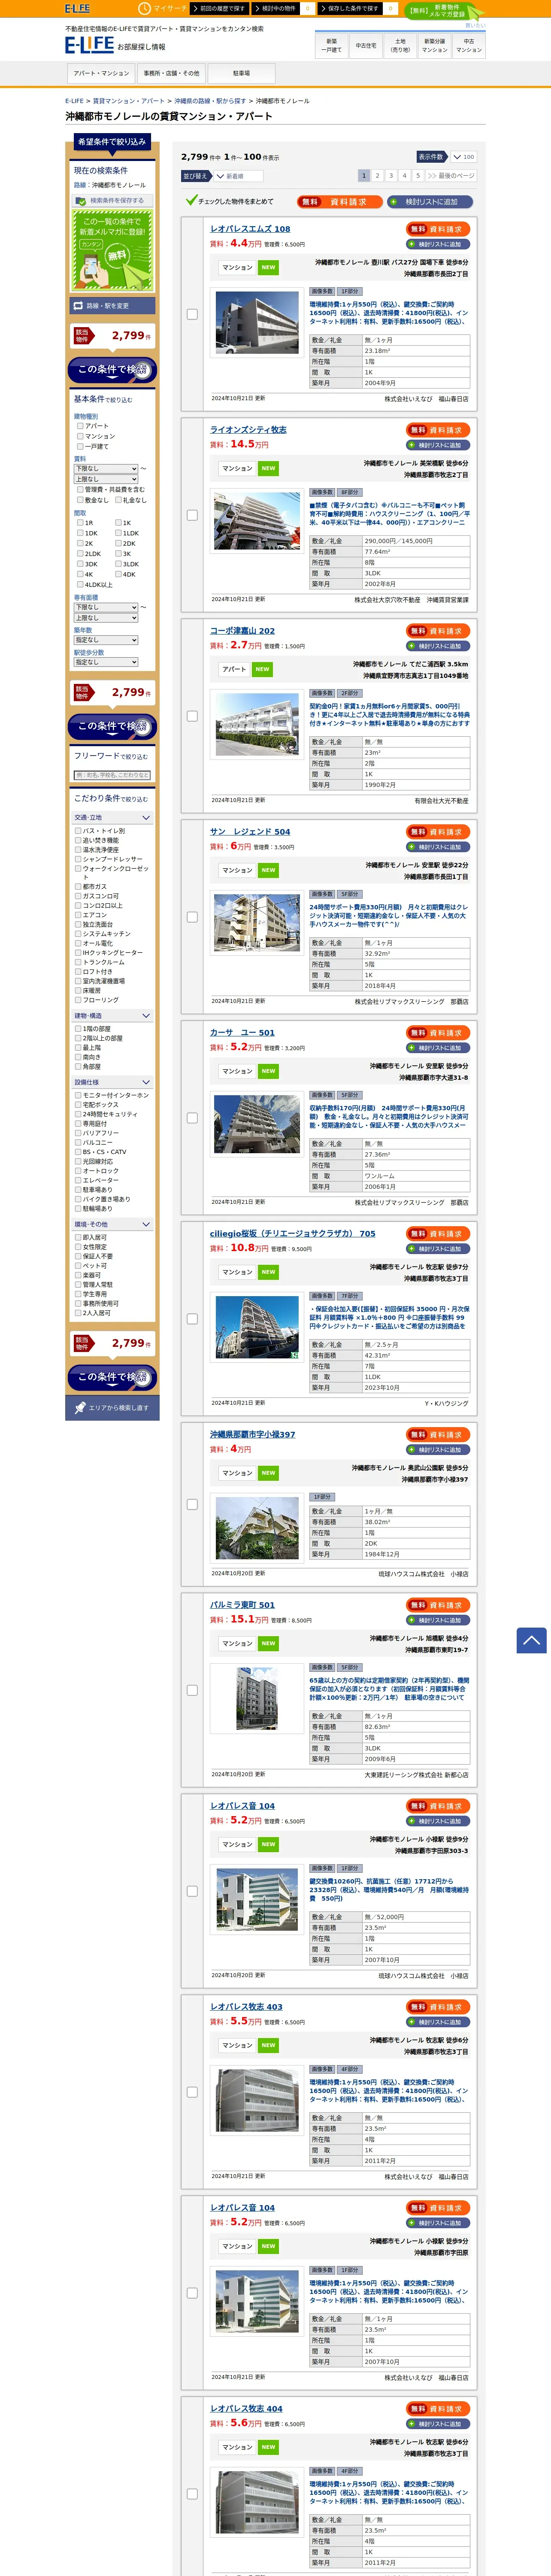Open the 駐車場 tab
Image resolution: width=551 pixels, height=2576 pixels.
coord(241,73)
